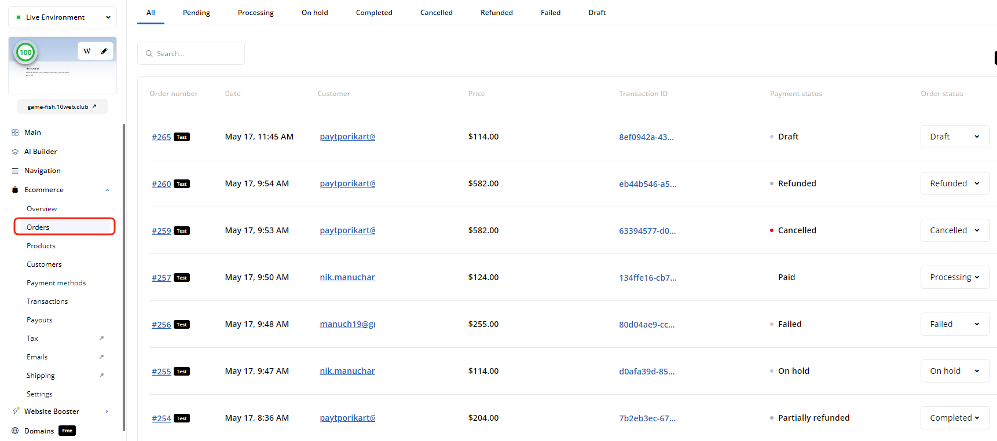
Task: Click the AI Builder layers icon
Action: (x=15, y=152)
